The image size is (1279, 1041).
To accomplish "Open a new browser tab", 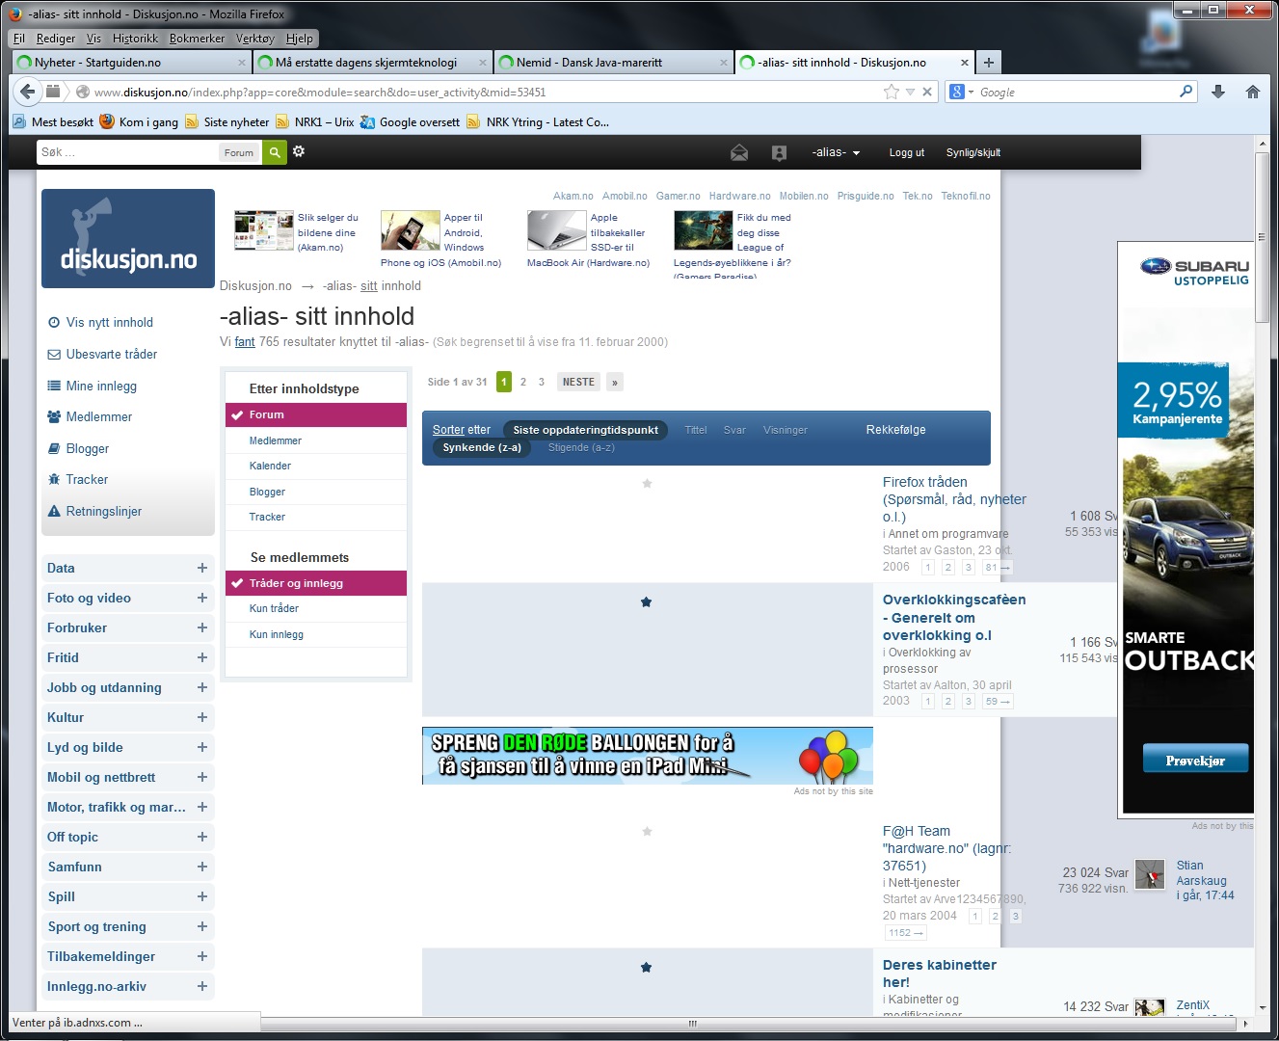I will click(988, 62).
